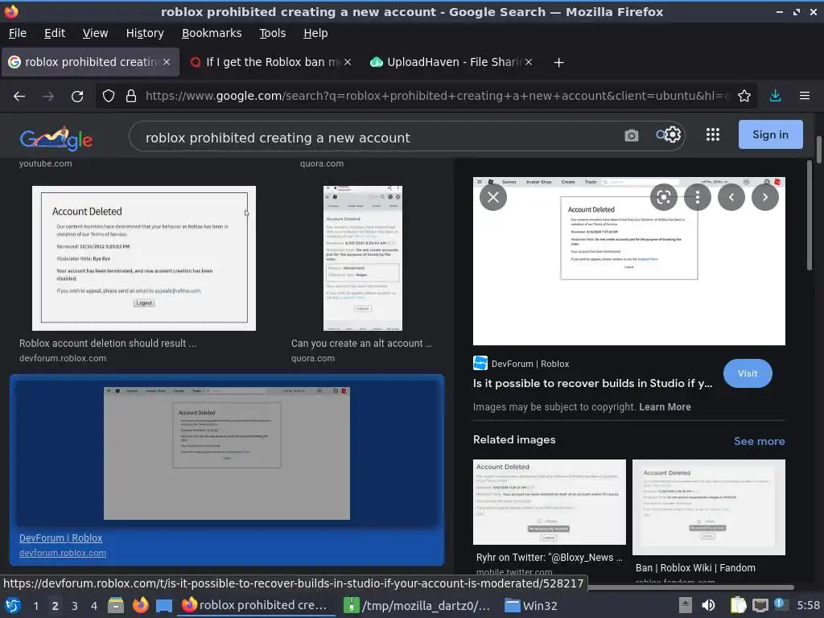The height and width of the screenshot is (618, 824).
Task: Click See more related images
Action: tap(760, 442)
